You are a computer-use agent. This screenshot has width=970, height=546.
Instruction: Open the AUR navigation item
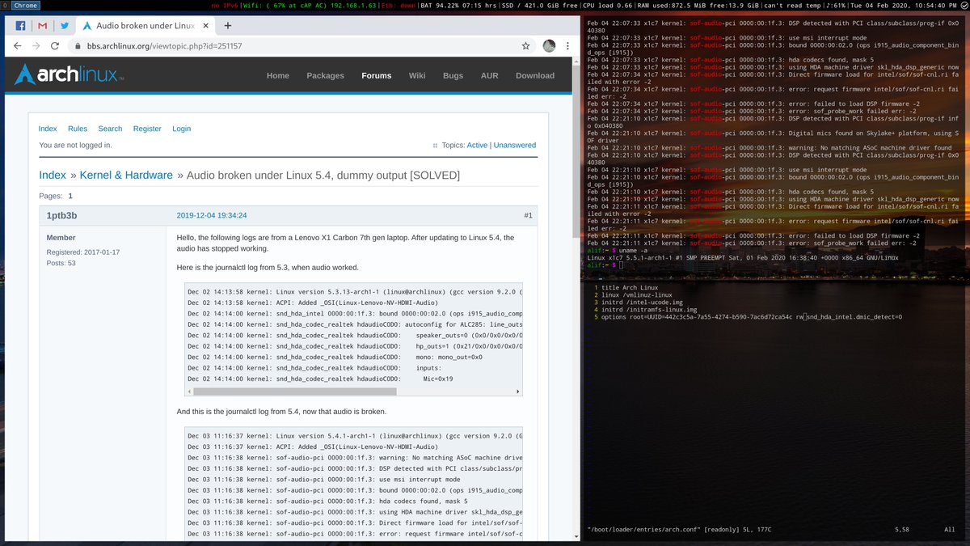click(490, 75)
